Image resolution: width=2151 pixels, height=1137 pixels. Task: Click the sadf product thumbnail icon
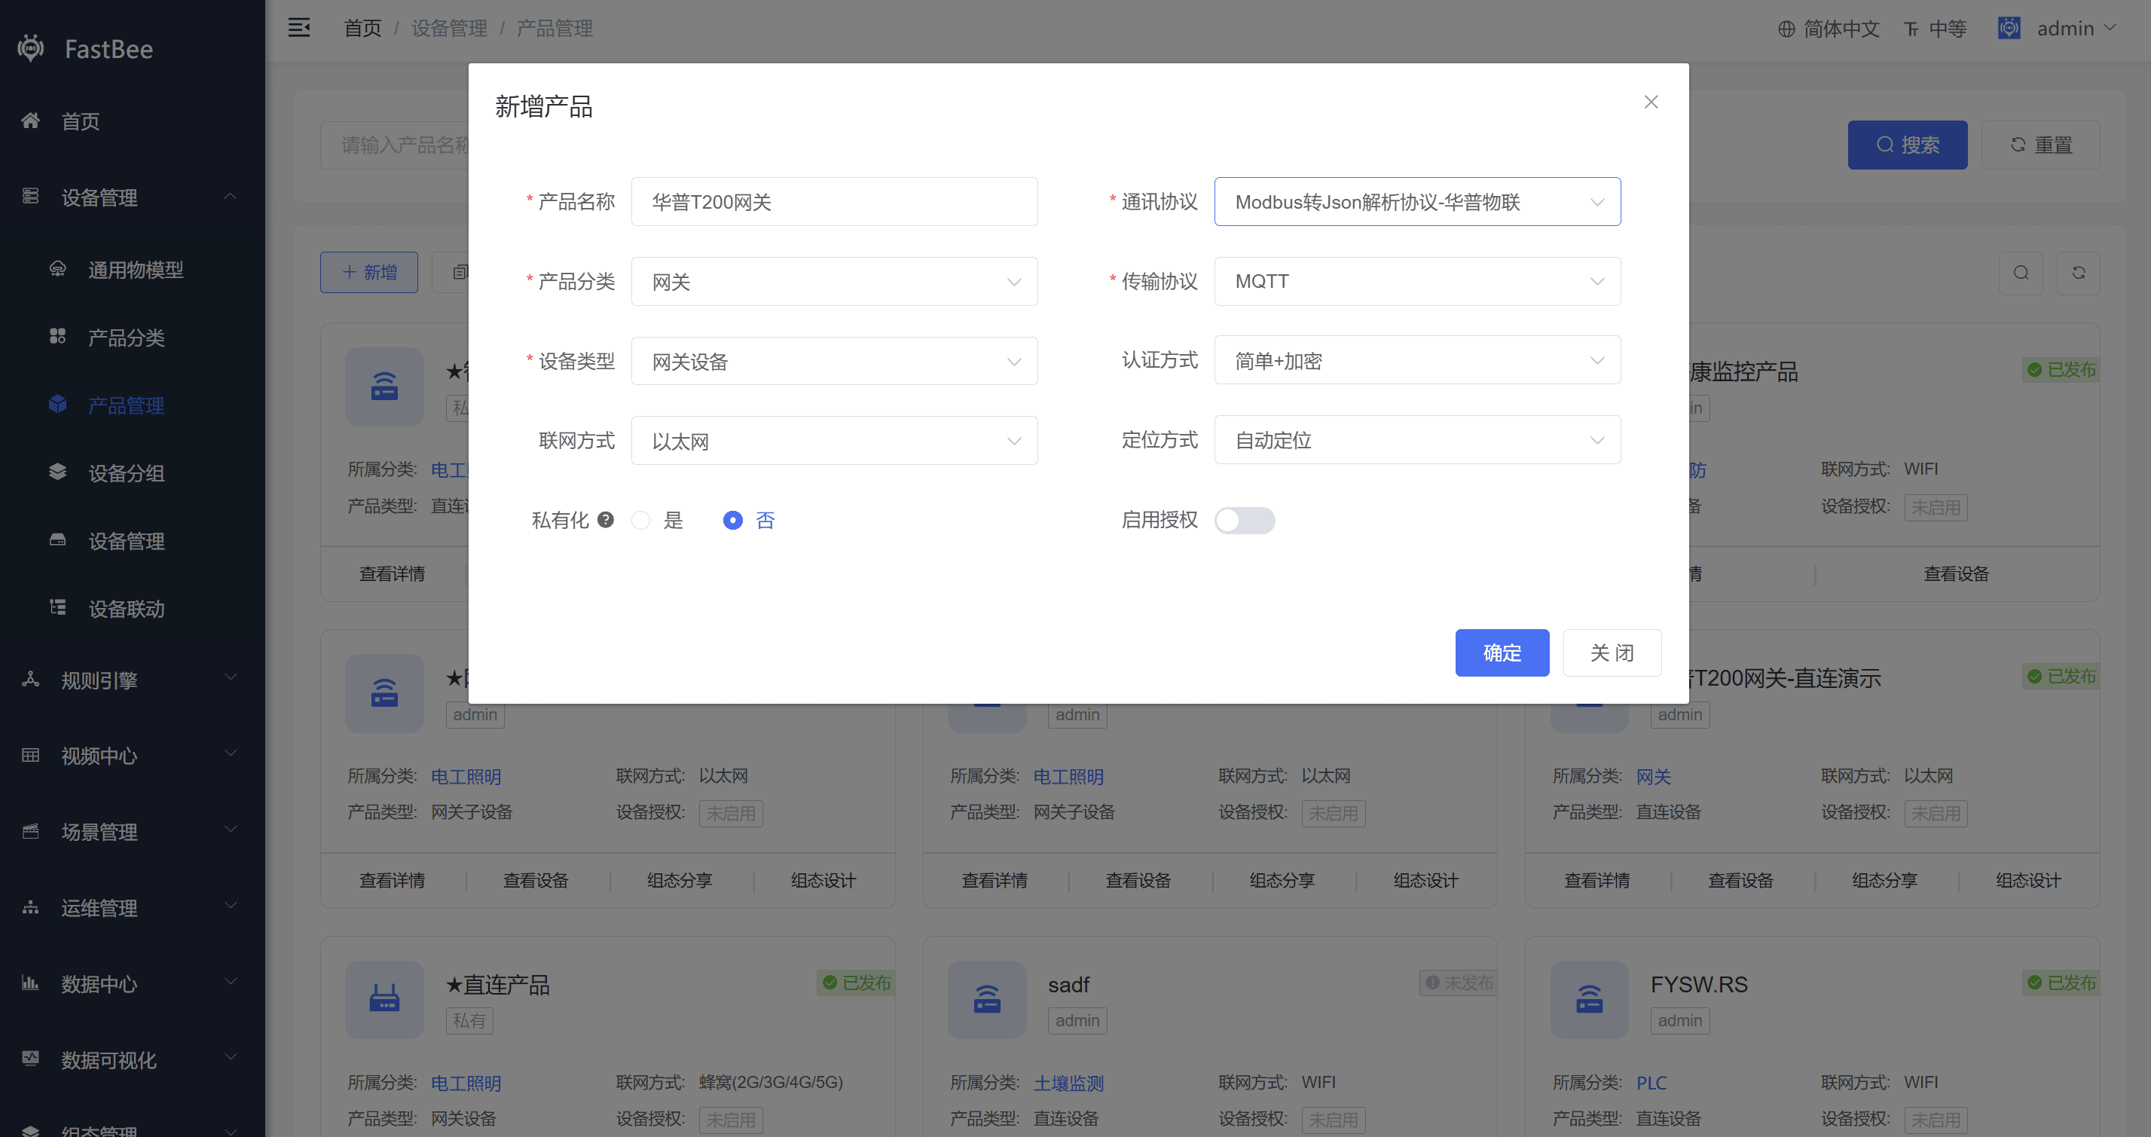[987, 999]
